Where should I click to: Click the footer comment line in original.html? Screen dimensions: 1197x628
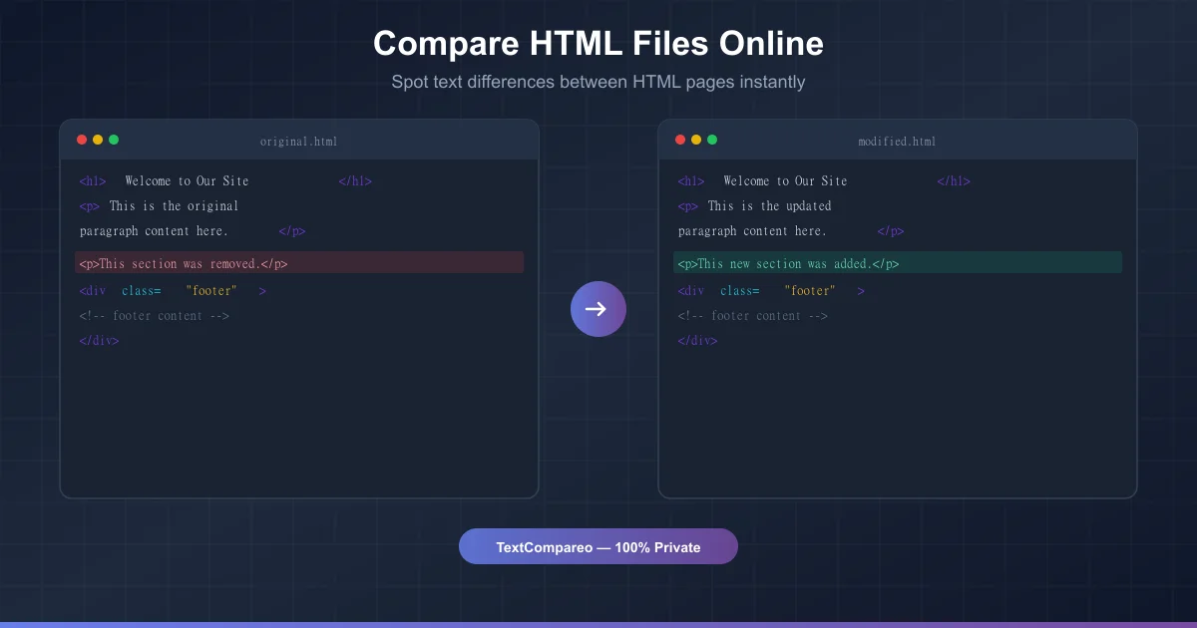(155, 316)
